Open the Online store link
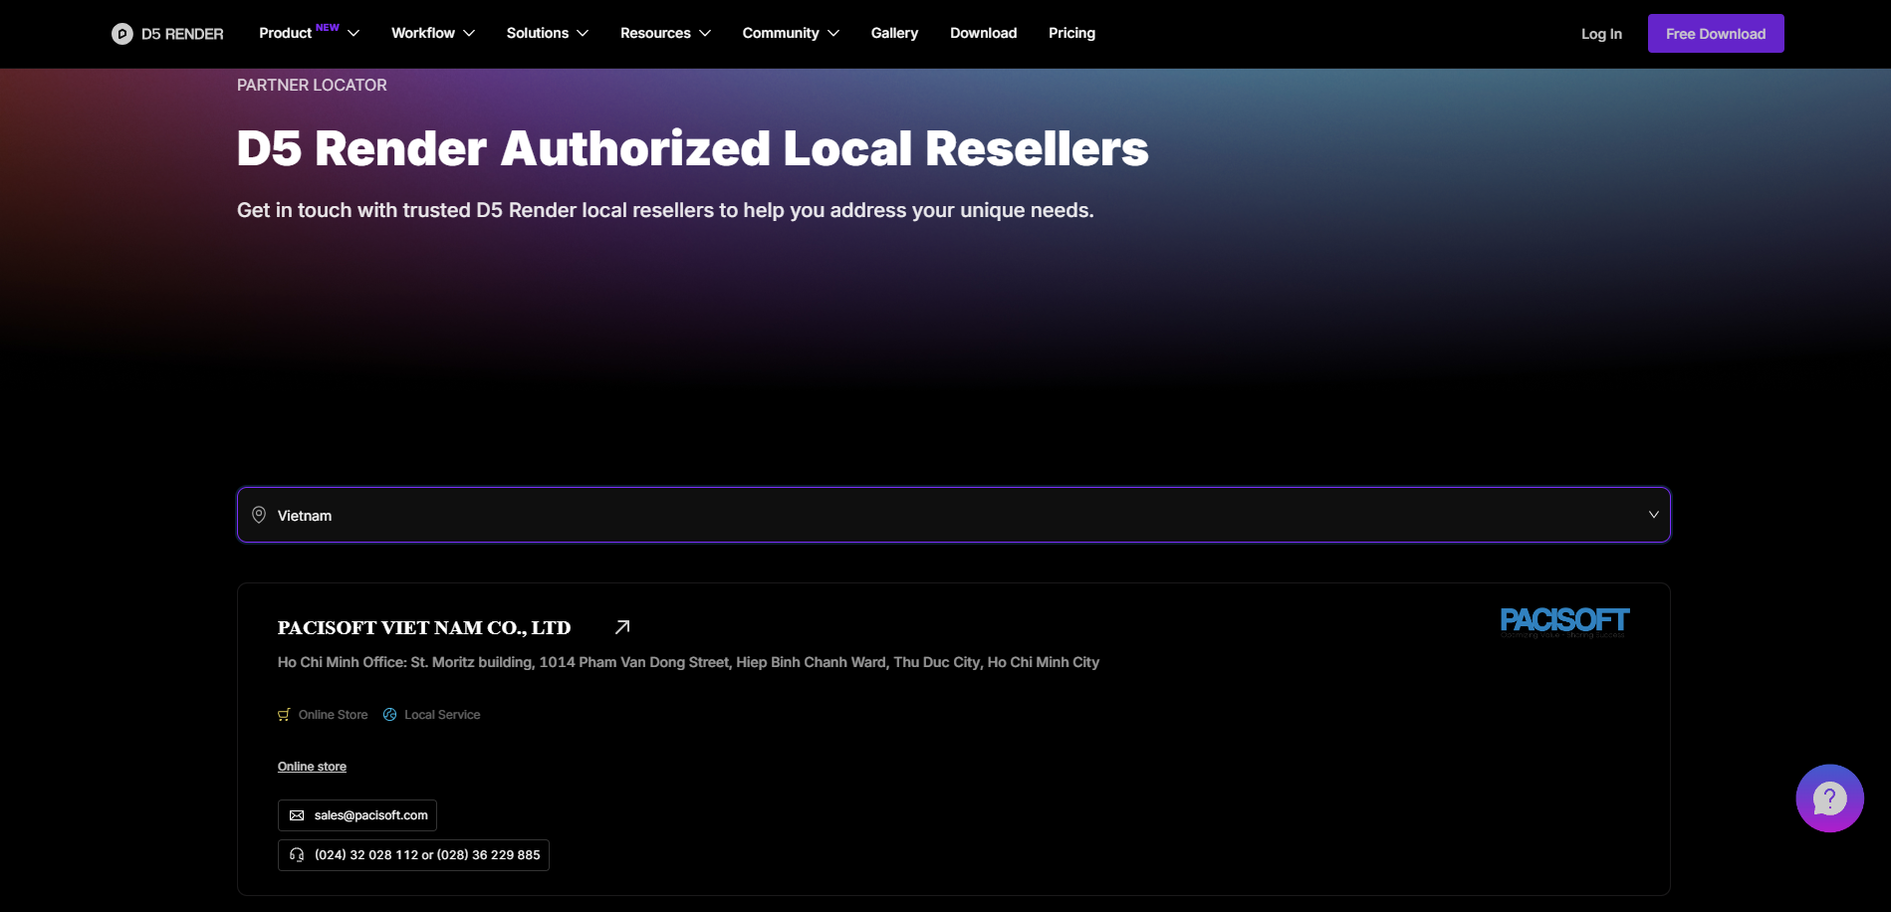1891x912 pixels. pyautogui.click(x=312, y=767)
